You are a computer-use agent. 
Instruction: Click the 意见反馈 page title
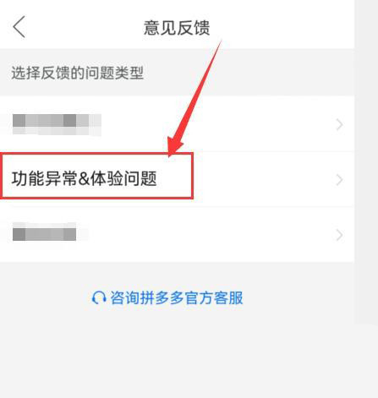point(177,28)
